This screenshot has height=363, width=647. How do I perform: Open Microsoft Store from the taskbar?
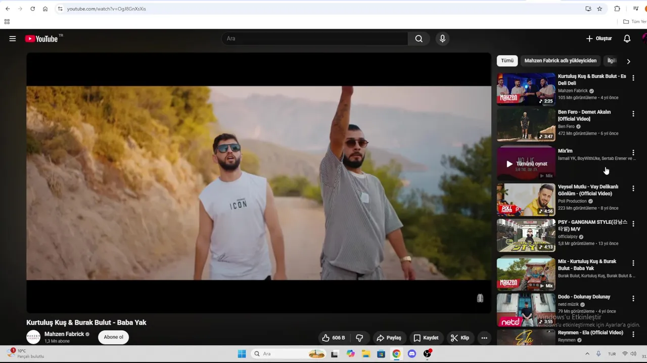(381, 354)
